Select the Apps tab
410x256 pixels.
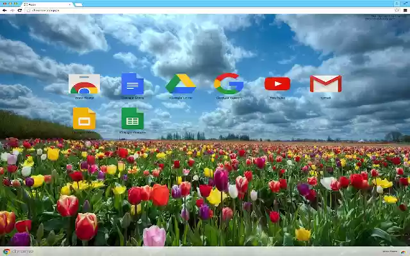[47, 4]
